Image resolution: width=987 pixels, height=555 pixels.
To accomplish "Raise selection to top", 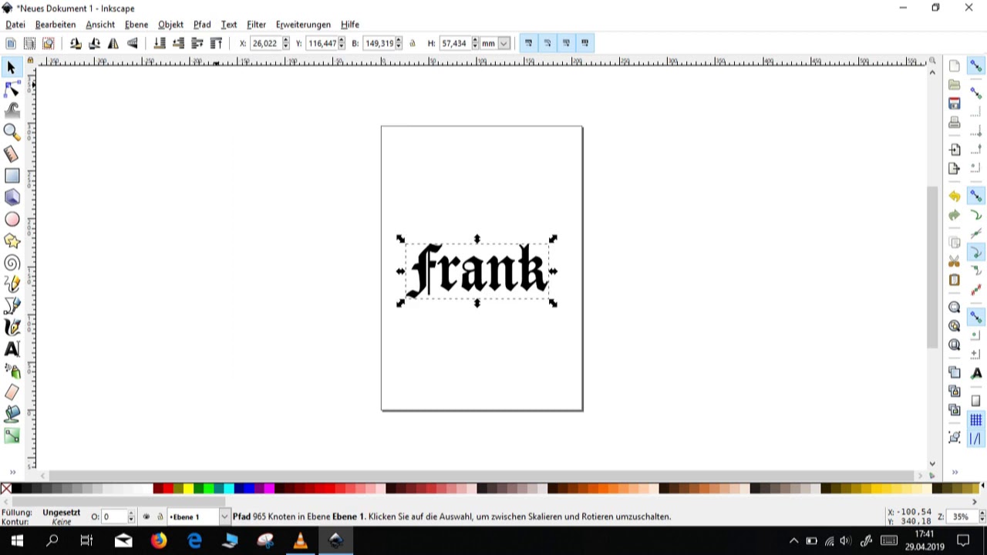I will coord(216,43).
